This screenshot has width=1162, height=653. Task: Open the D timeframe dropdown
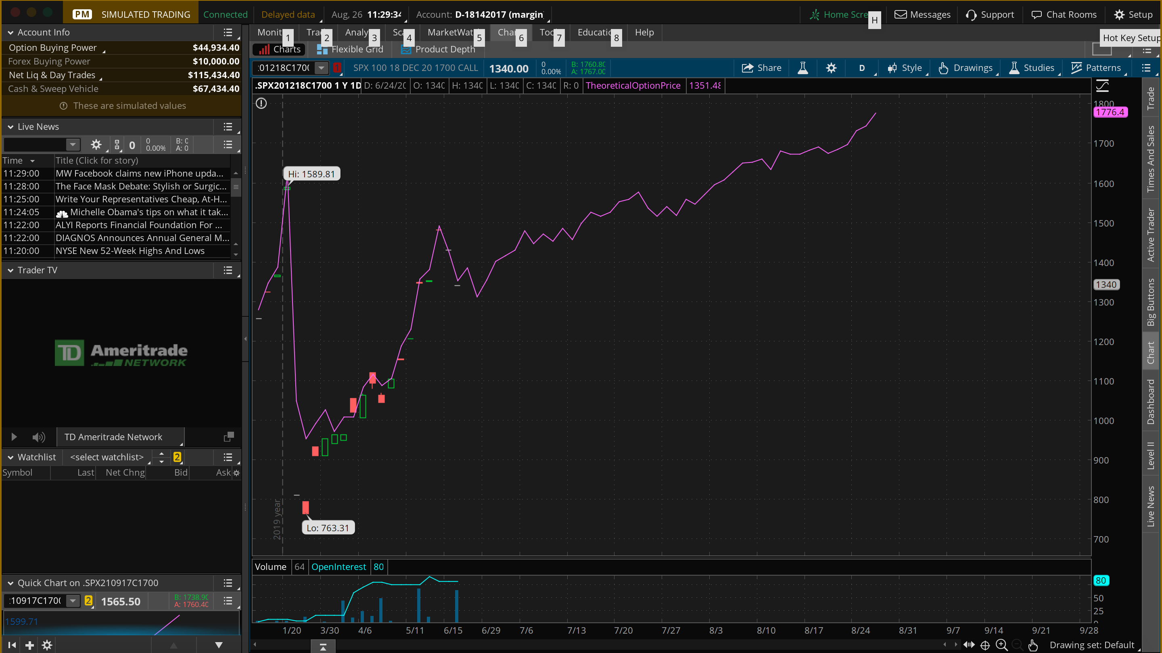pyautogui.click(x=861, y=68)
